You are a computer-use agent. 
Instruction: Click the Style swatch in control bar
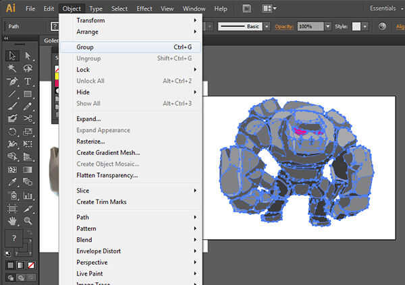pyautogui.click(x=356, y=26)
